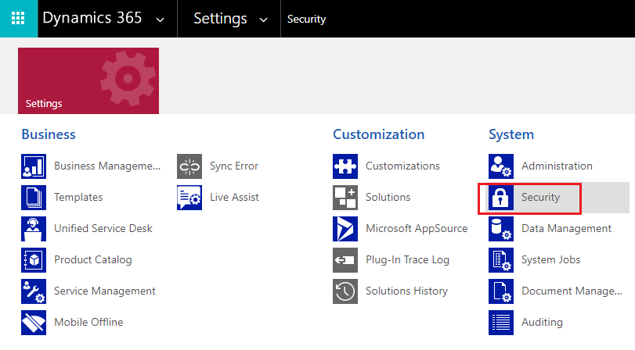Open the System Jobs link
The width and height of the screenshot is (635, 350).
click(550, 259)
